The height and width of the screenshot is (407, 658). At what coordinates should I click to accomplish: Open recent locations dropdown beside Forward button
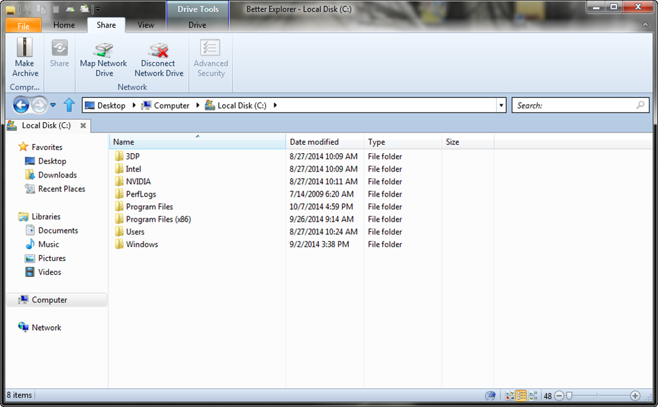pyautogui.click(x=53, y=105)
